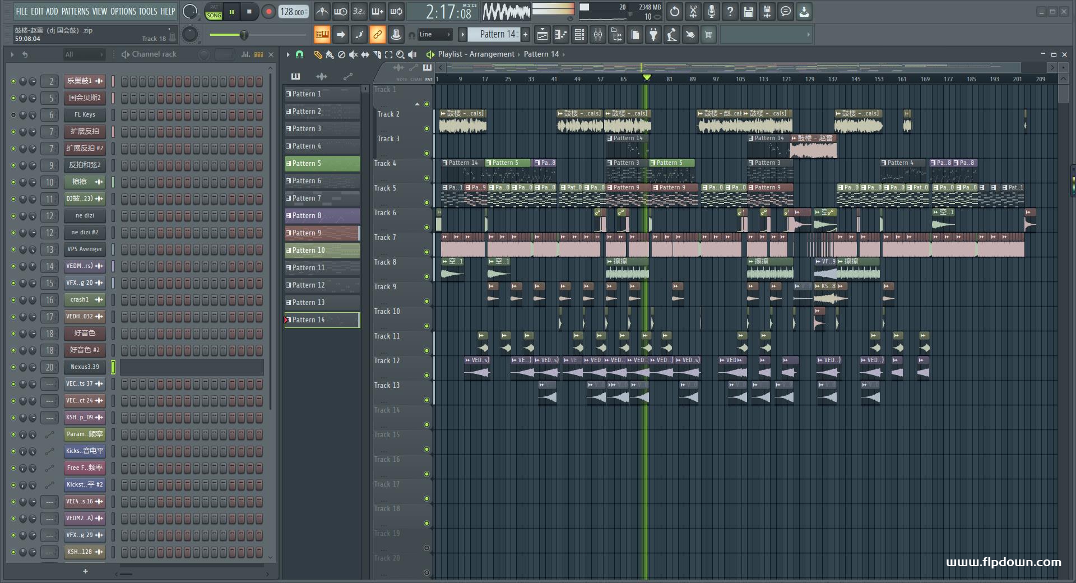Open the PATTERNS menu

[75, 11]
